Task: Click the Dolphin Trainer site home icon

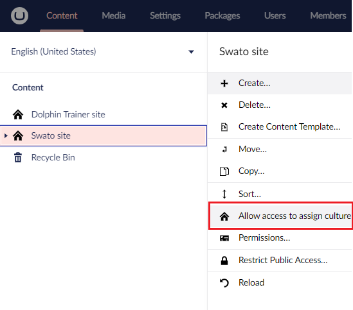Action: tap(18, 114)
